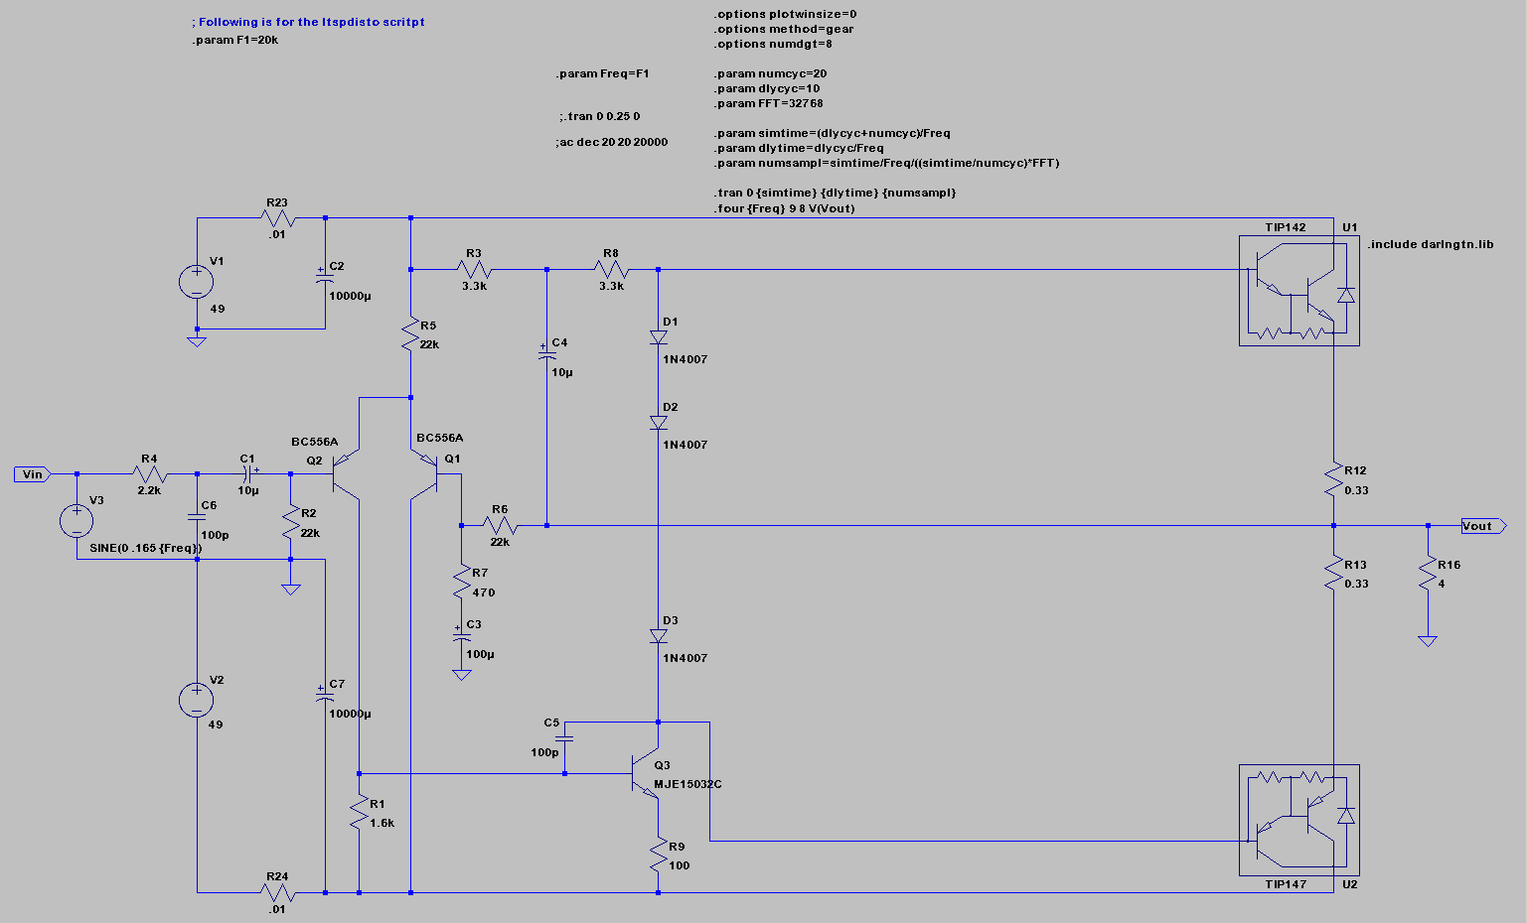The image size is (1527, 923).
Task: Select the .param F1=20k directive
Action: pyautogui.click(x=235, y=41)
